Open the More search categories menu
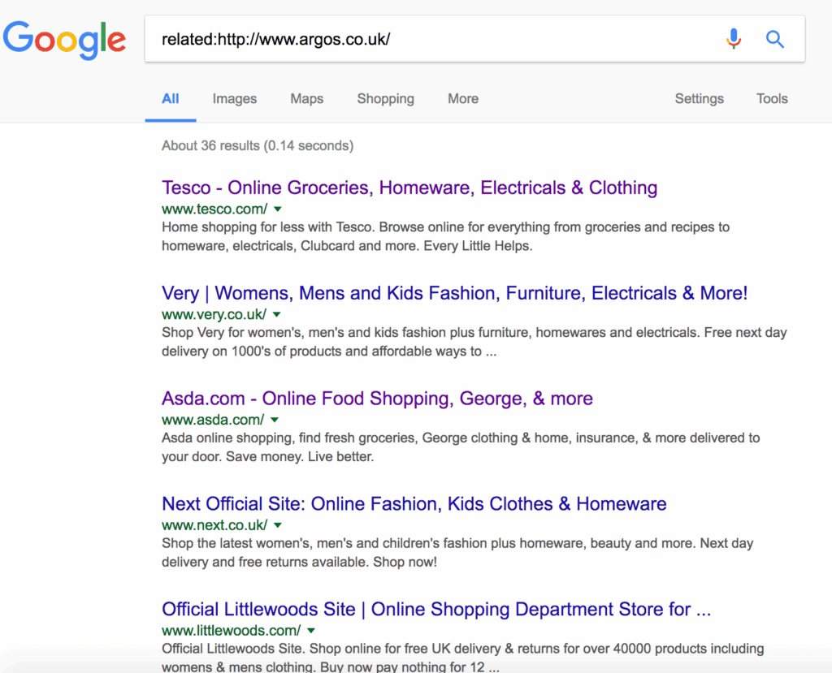This screenshot has height=673, width=832. (462, 98)
